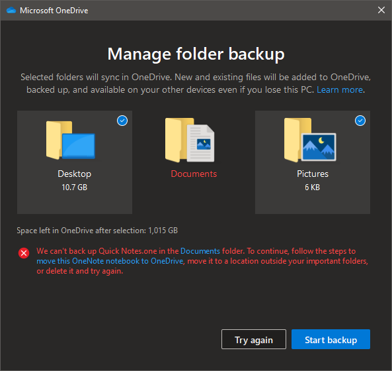The width and height of the screenshot is (392, 371).
Task: Click the 'Space left in OneDrive' text
Action: (97, 231)
